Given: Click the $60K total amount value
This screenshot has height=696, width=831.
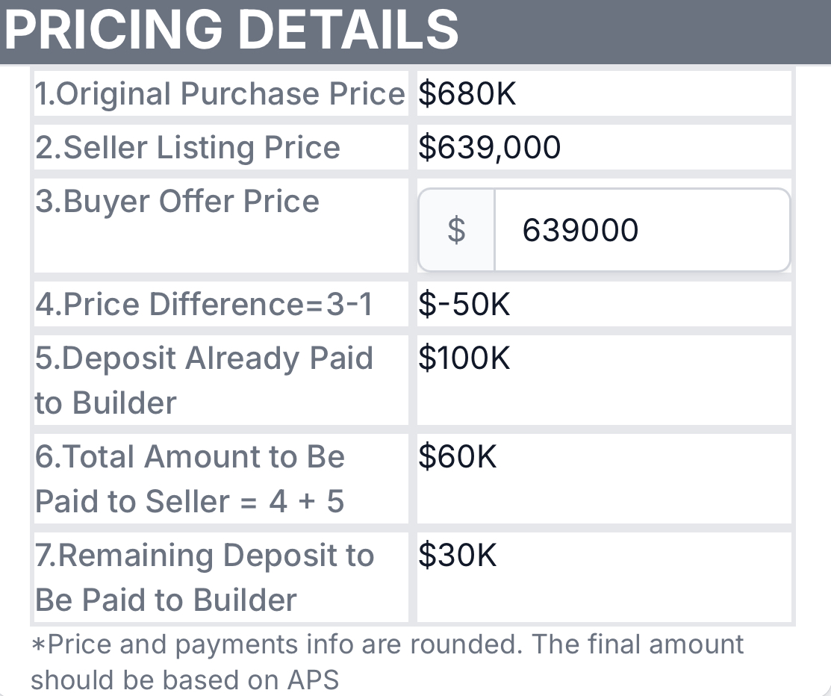Looking at the screenshot, I should click(x=458, y=457).
